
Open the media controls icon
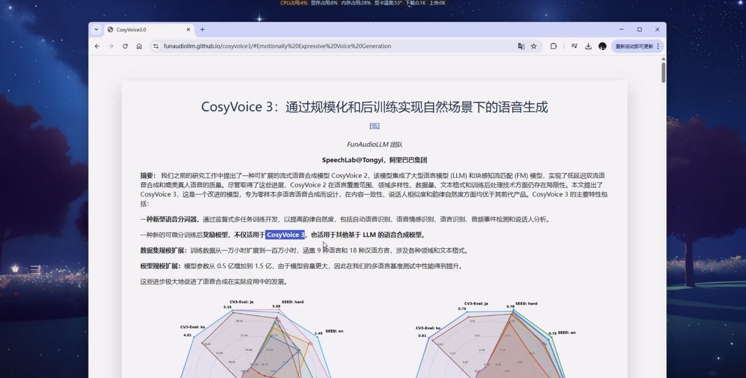(574, 46)
